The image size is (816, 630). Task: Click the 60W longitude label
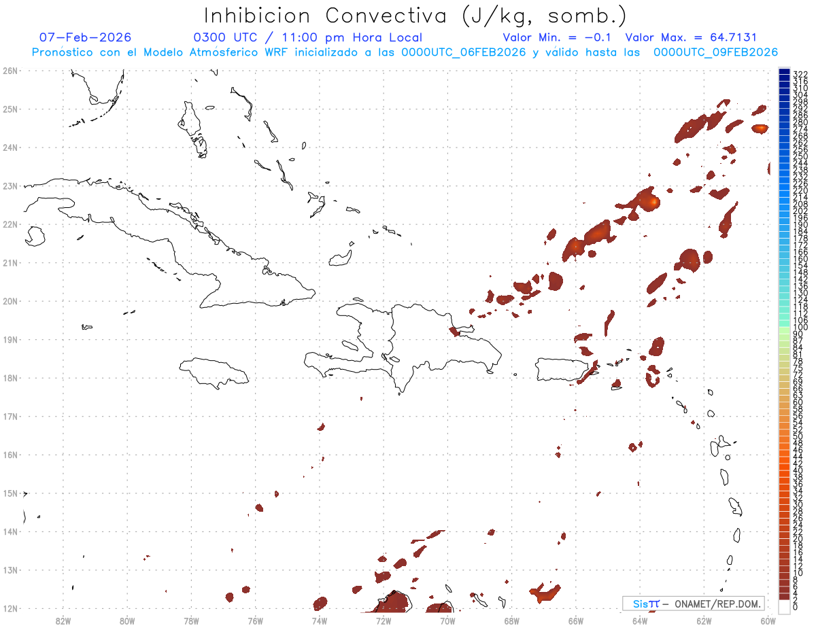768,620
